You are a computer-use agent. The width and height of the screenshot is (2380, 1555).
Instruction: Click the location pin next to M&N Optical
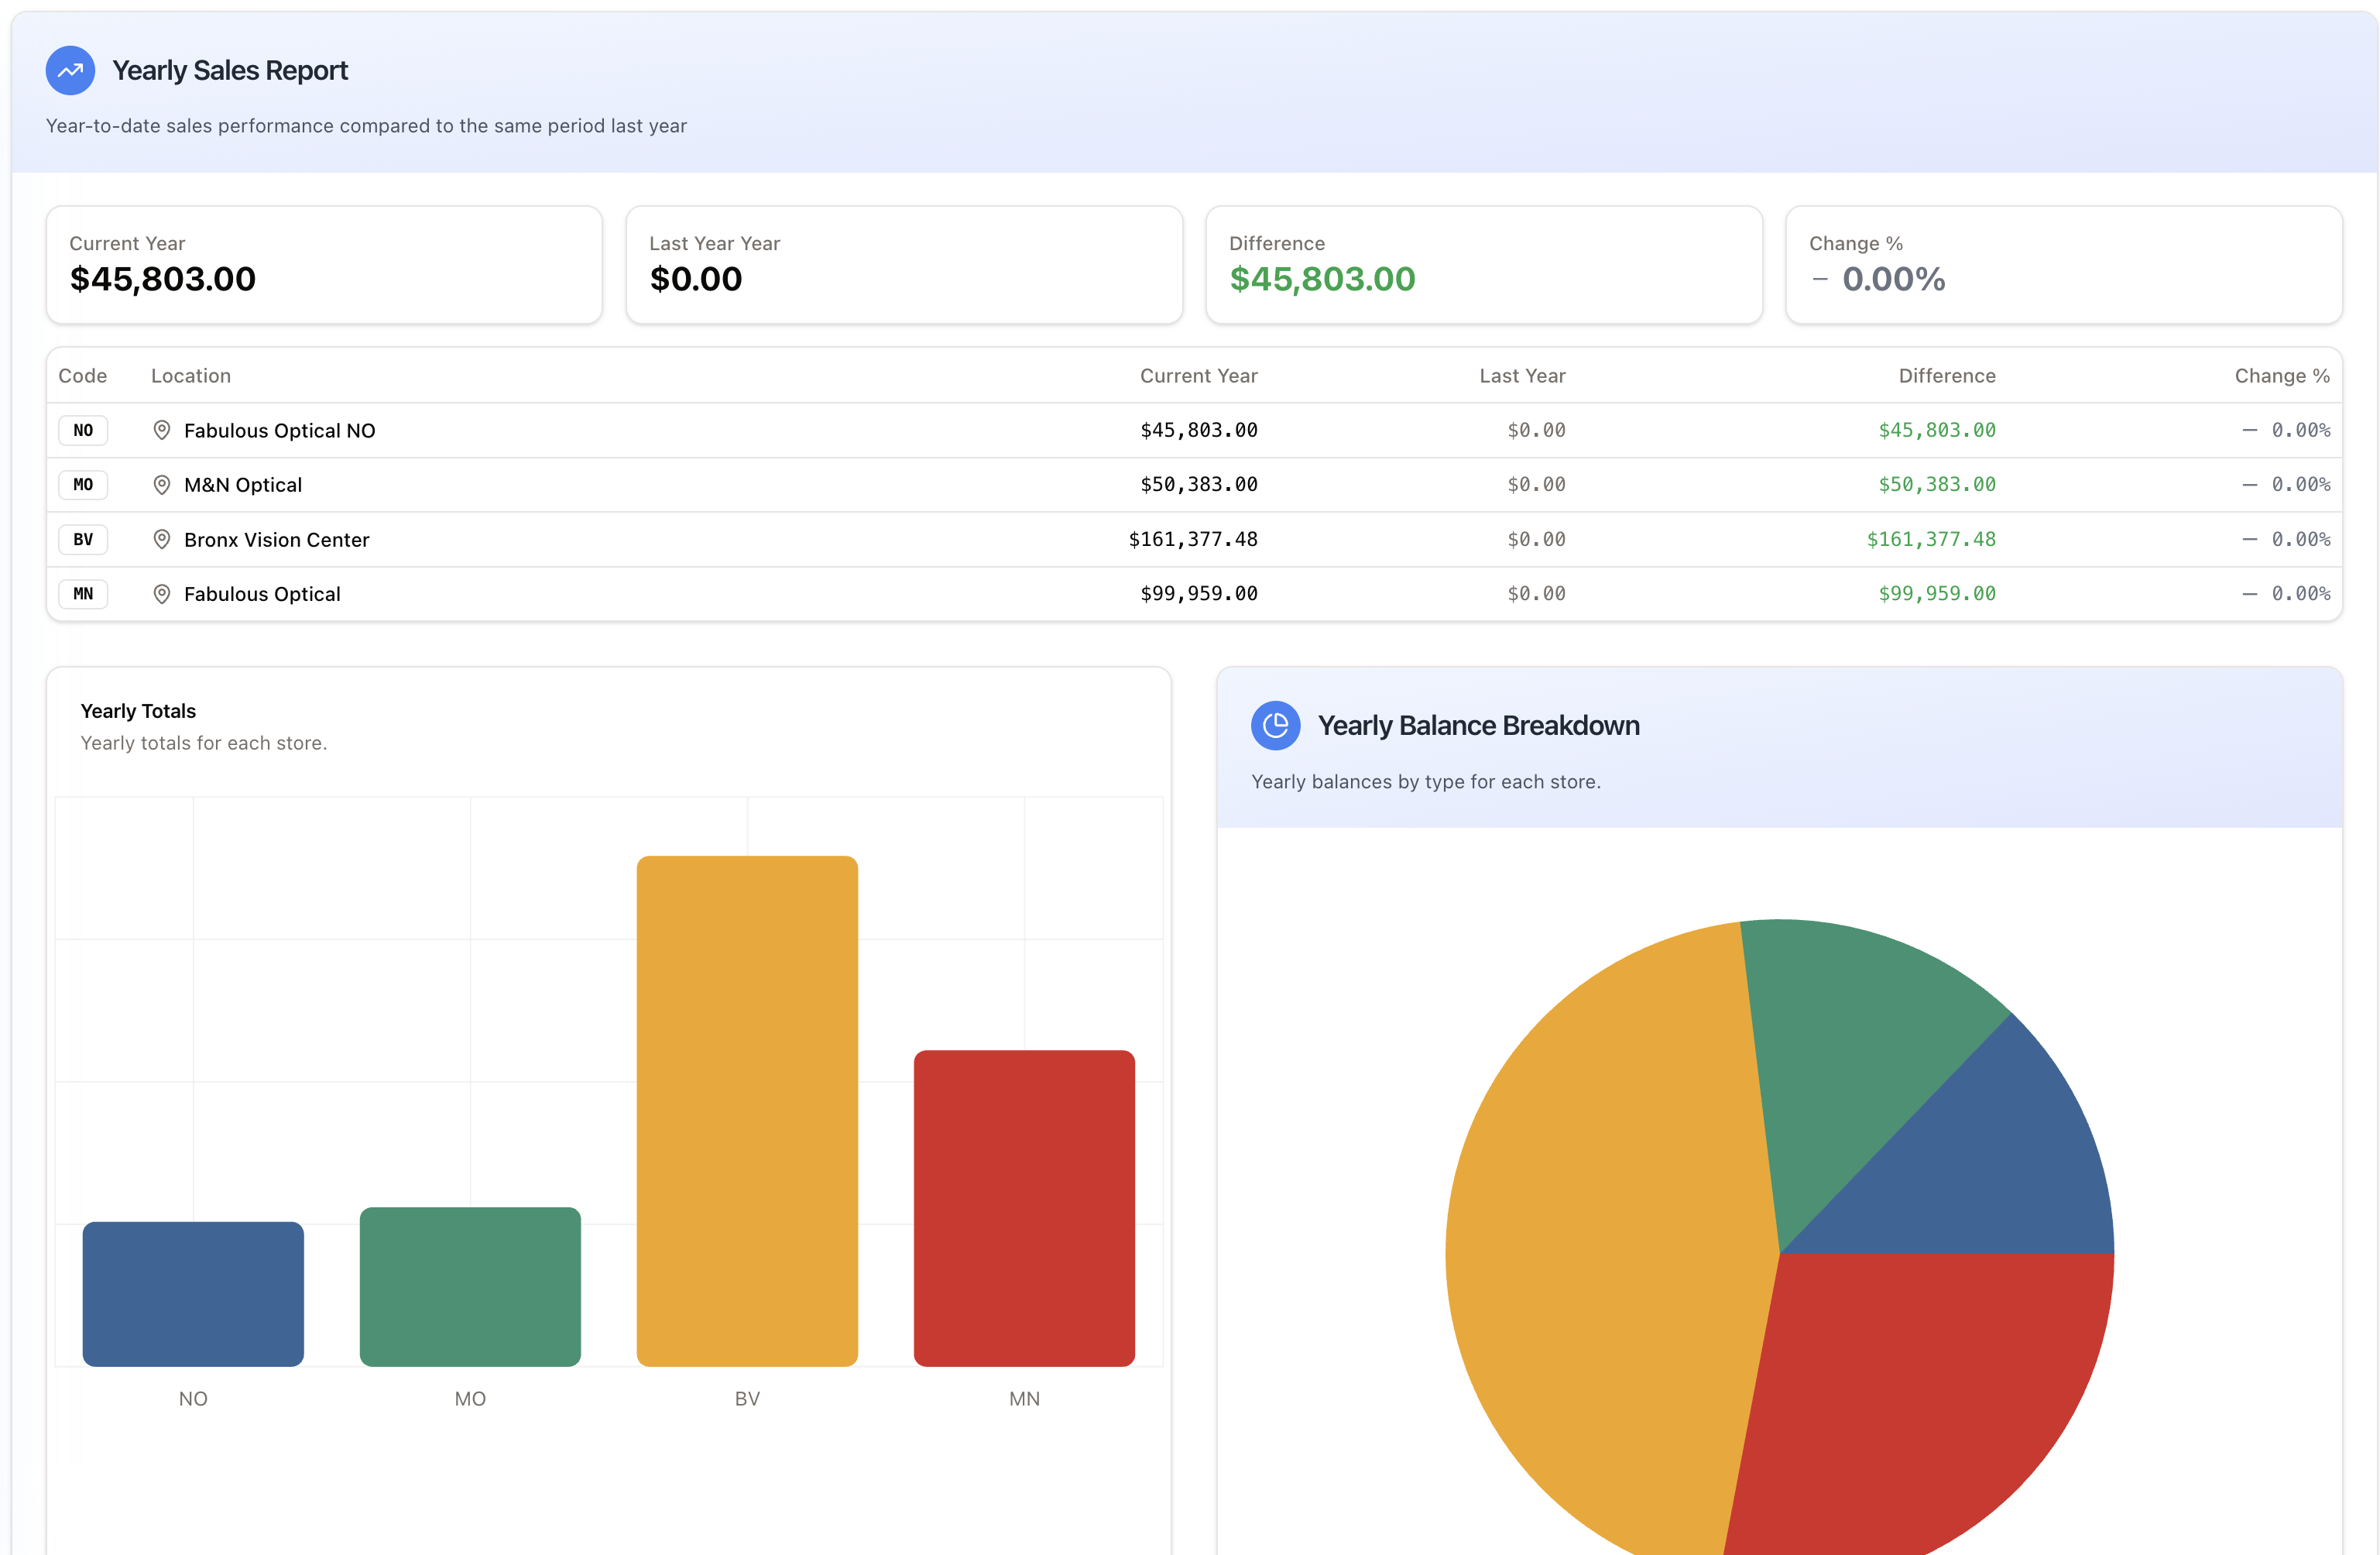click(x=162, y=484)
